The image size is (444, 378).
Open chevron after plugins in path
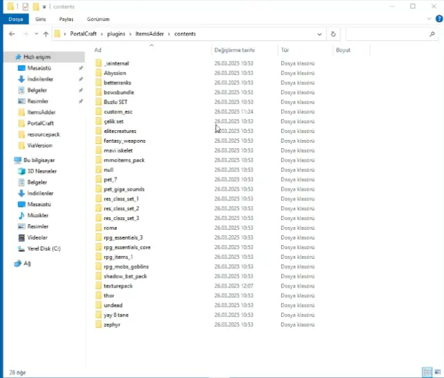click(130, 34)
